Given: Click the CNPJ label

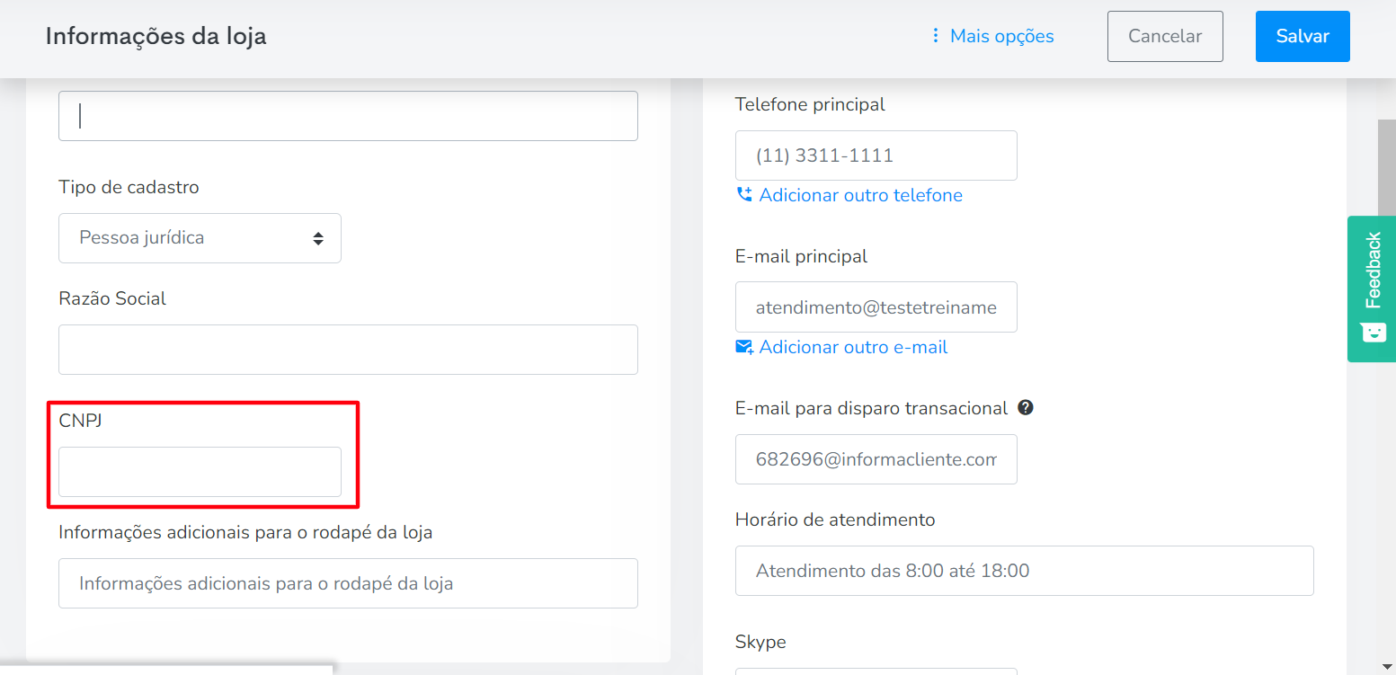Looking at the screenshot, I should (81, 421).
